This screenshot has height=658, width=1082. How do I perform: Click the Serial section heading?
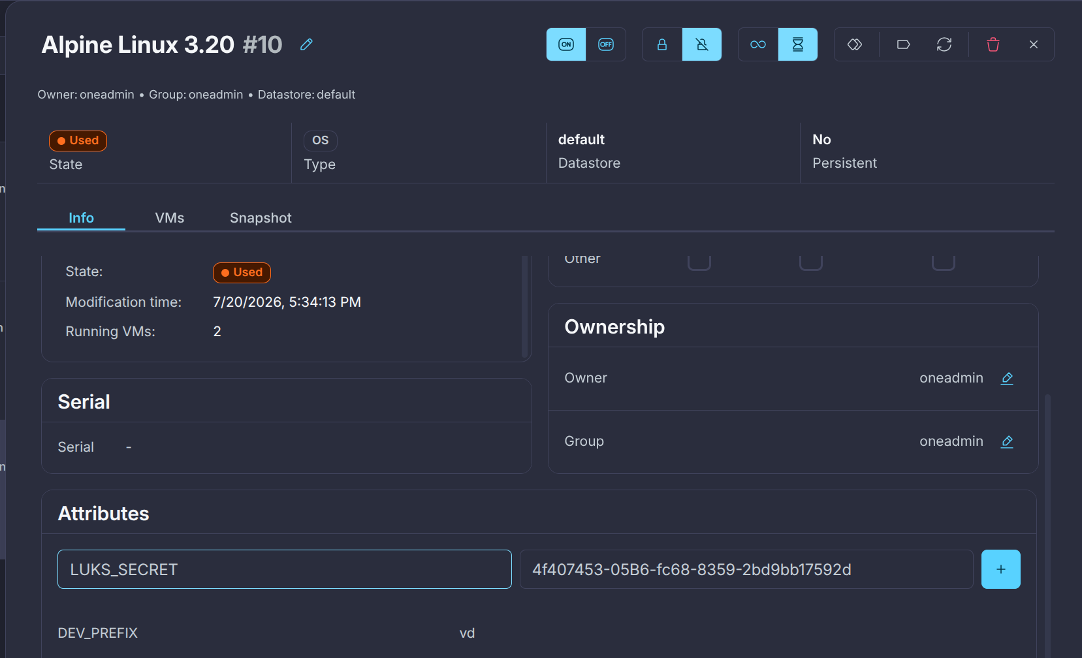(x=84, y=402)
